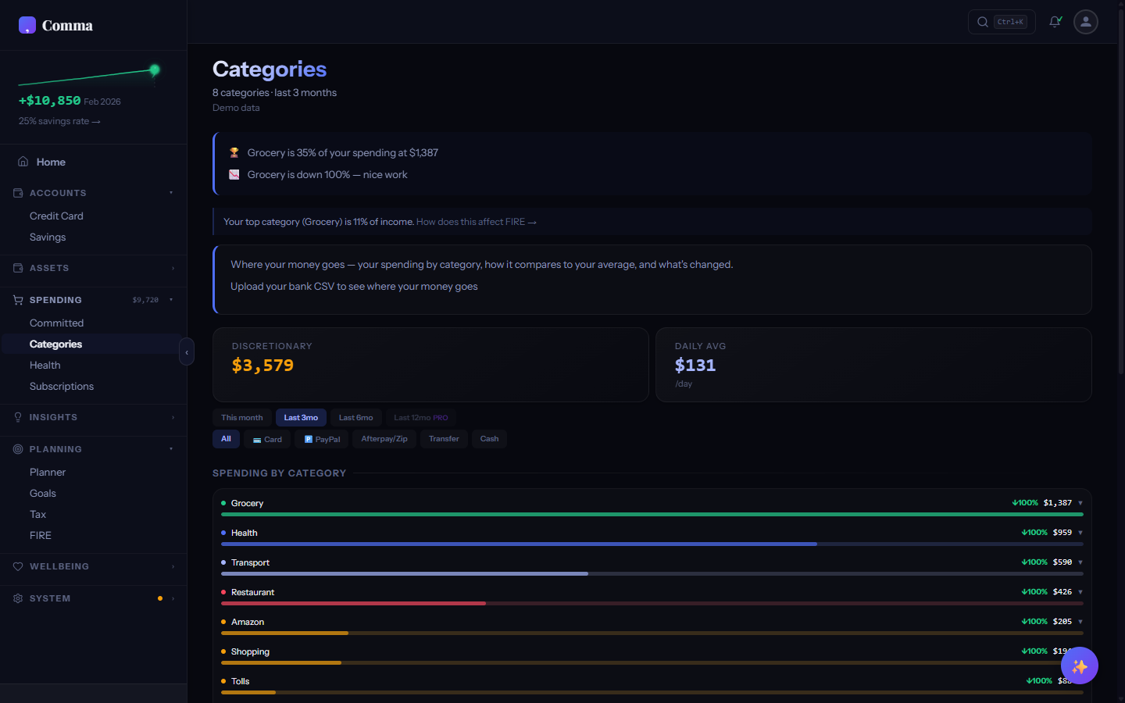Select the Cash payment filter

(x=489, y=439)
